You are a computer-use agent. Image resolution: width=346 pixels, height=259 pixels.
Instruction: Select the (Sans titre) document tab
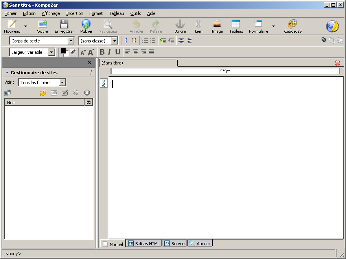coord(138,63)
